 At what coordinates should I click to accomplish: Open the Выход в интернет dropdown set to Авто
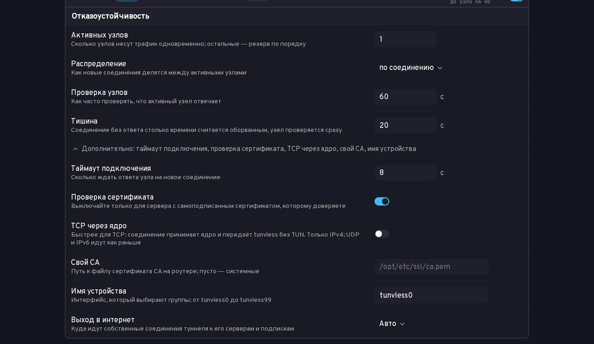click(392, 324)
